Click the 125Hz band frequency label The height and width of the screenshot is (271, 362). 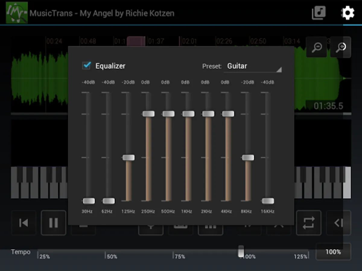click(x=128, y=212)
